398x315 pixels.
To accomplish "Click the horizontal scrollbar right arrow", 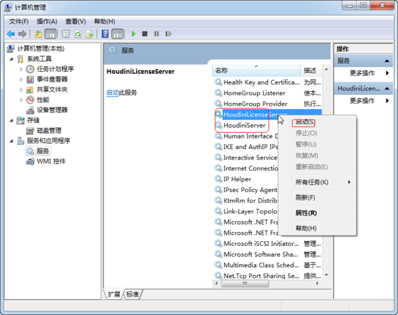I will click(x=317, y=283).
